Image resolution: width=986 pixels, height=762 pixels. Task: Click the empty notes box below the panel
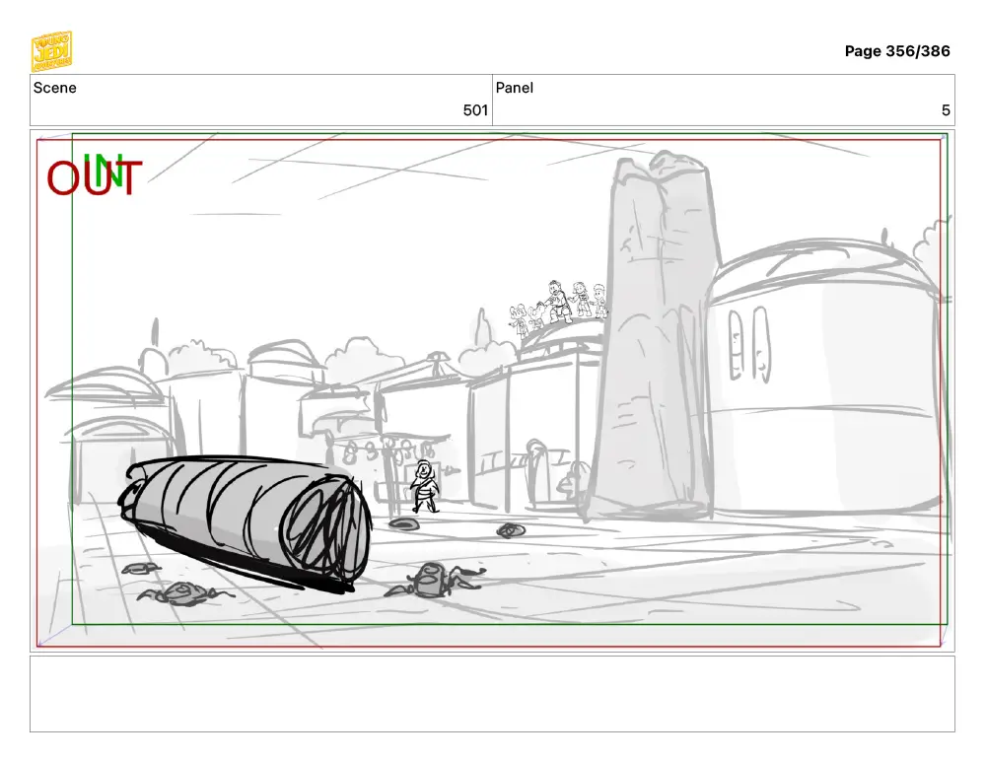(492, 694)
